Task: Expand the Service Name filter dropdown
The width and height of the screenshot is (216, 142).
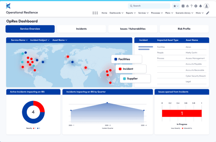Action: 19,40
